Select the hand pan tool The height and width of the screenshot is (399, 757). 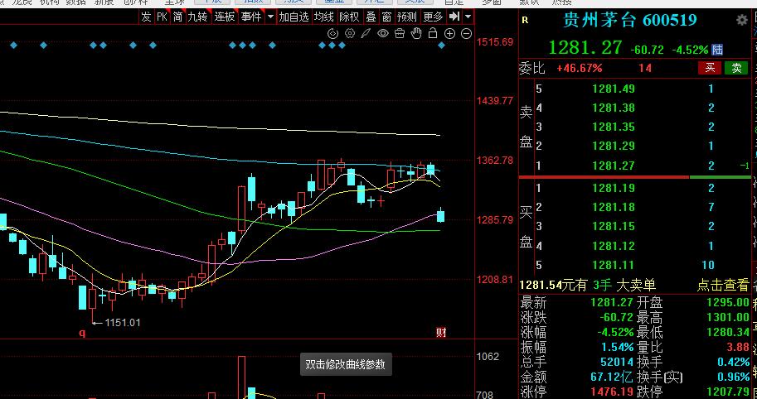point(416,33)
